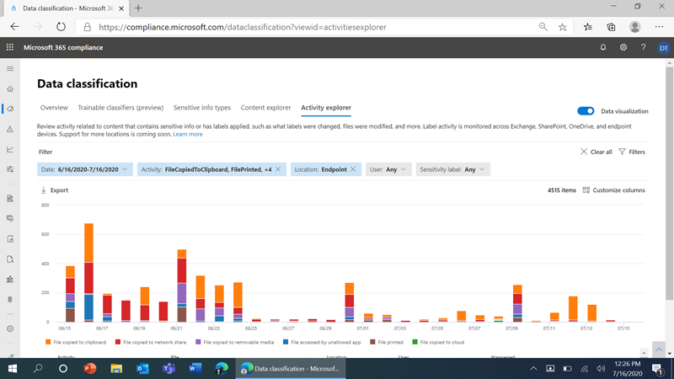Open the settings gear in header
The height and width of the screenshot is (379, 674).
tap(623, 47)
